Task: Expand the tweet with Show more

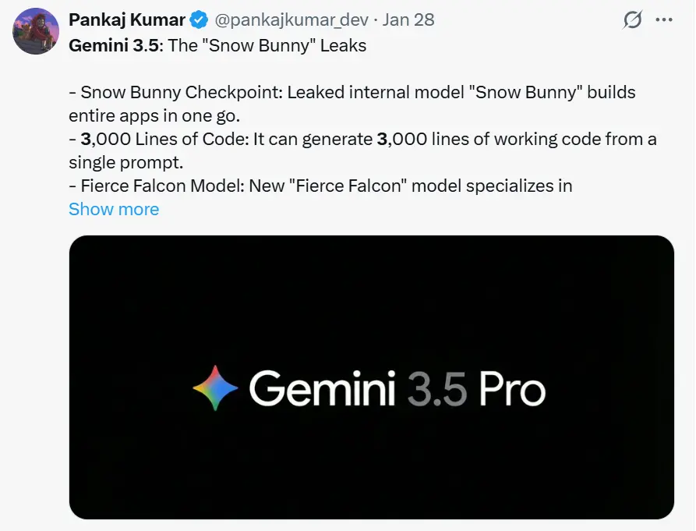Action: point(114,209)
